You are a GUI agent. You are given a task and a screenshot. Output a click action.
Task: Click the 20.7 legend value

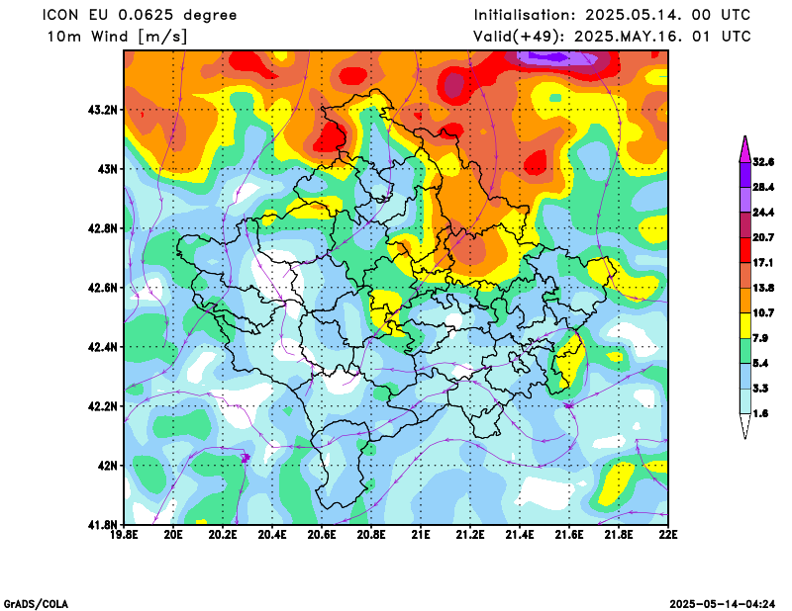763,237
